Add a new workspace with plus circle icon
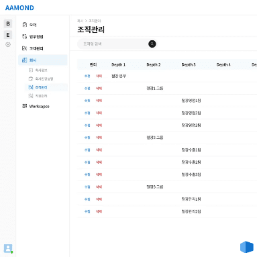 point(8,44)
